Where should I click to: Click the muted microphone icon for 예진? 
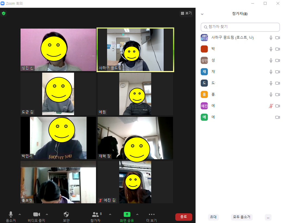(271, 106)
